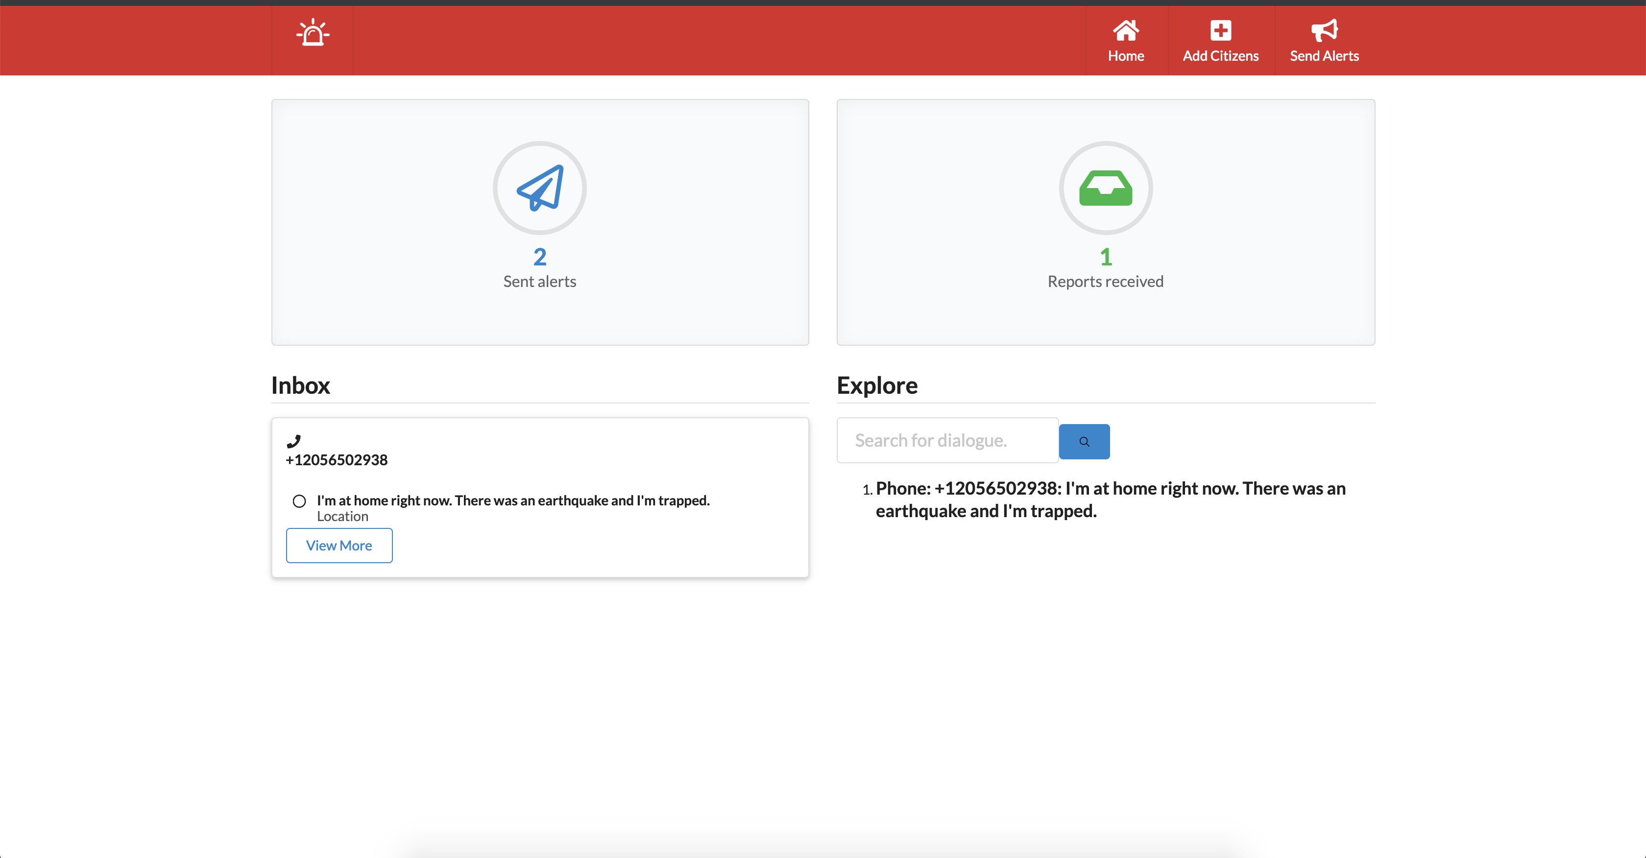The width and height of the screenshot is (1646, 858).
Task: Click the Home house icon
Action: 1125,29
